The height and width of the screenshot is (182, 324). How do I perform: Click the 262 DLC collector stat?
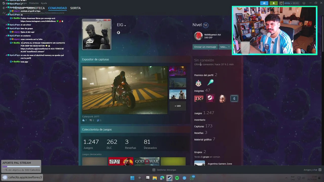click(x=112, y=144)
